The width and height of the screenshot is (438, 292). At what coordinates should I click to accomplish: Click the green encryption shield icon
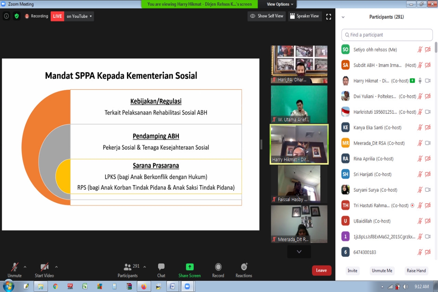[x=17, y=16]
